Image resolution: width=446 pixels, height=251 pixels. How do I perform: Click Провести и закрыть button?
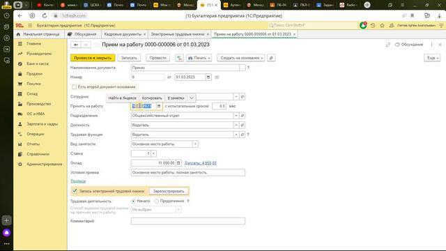click(x=93, y=58)
